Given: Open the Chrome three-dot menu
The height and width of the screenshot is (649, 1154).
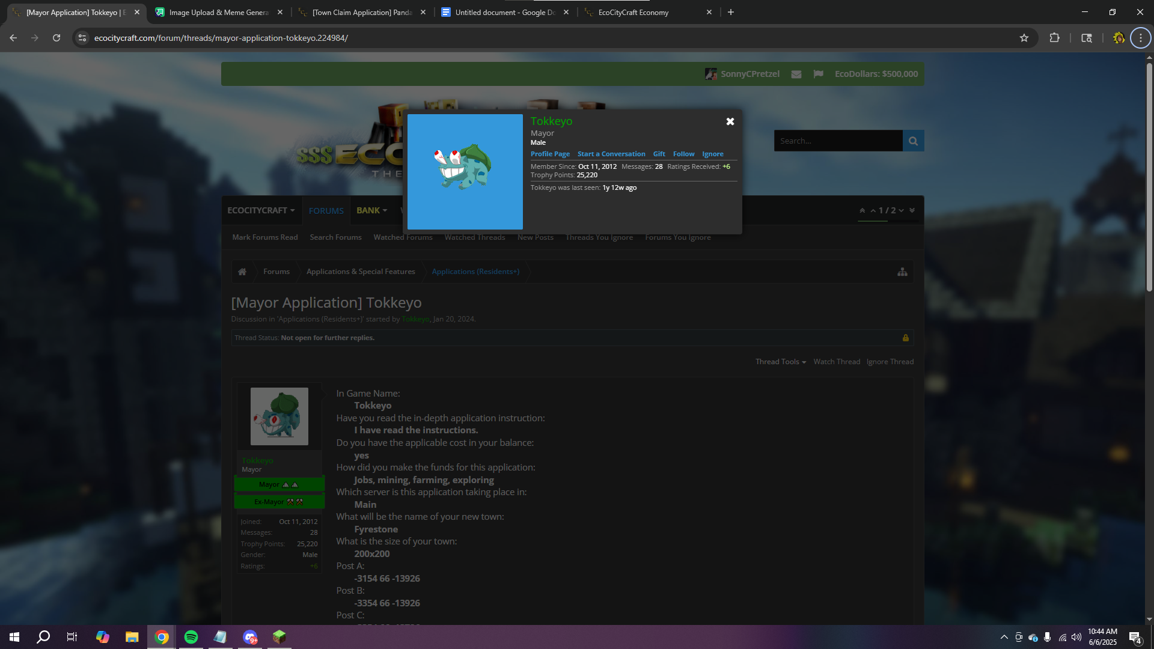Looking at the screenshot, I should tap(1140, 38).
